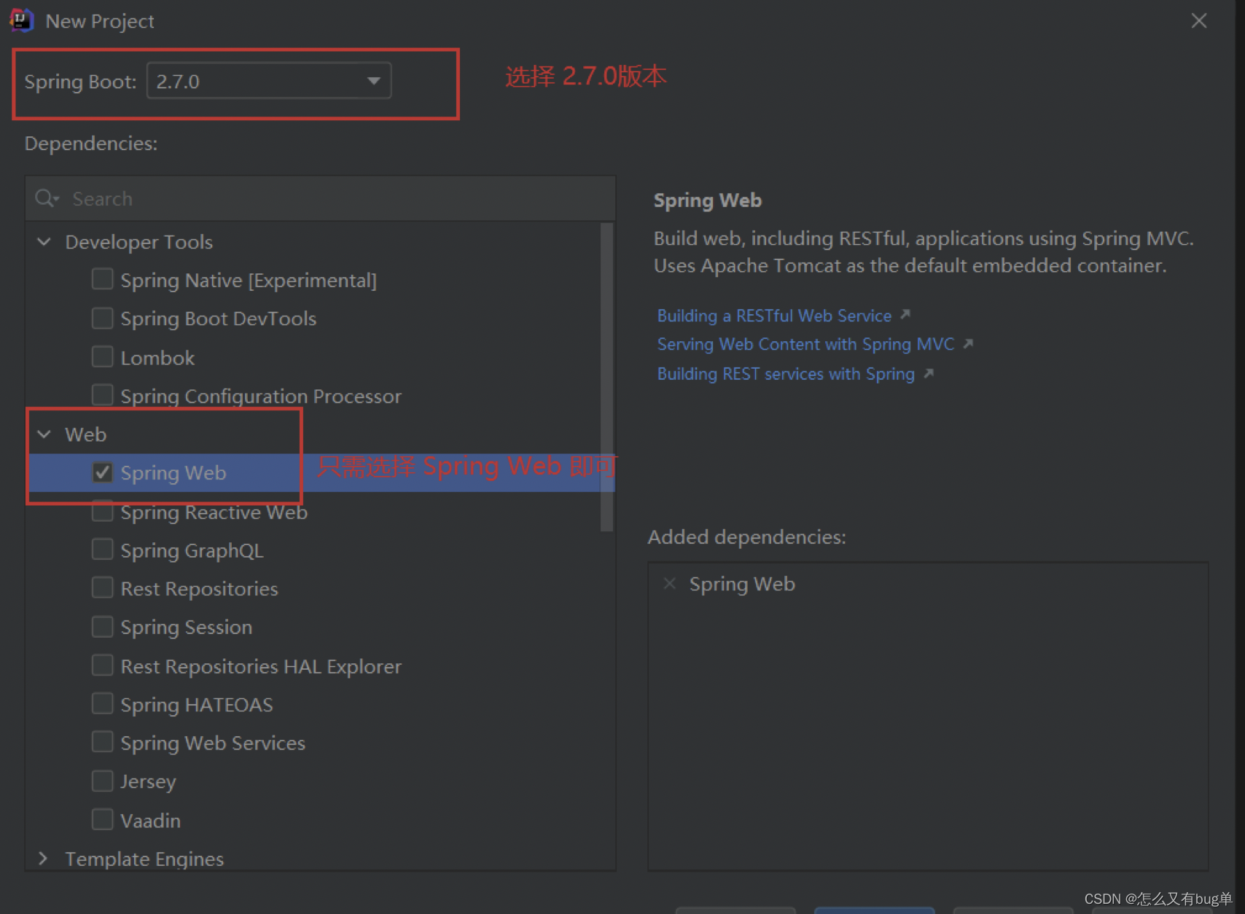Enable Spring GraphQL checkbox

click(102, 550)
